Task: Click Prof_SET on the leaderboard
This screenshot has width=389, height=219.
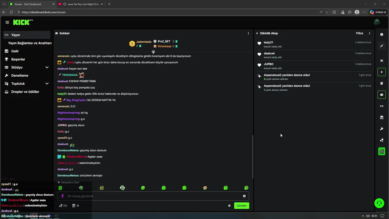Action: pos(164,41)
